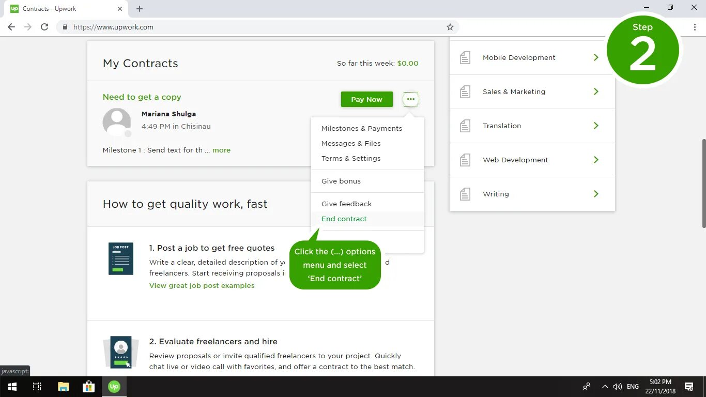Screen dimensions: 706x397
Task: Click the $0.00 weekly total
Action: pos(408,63)
